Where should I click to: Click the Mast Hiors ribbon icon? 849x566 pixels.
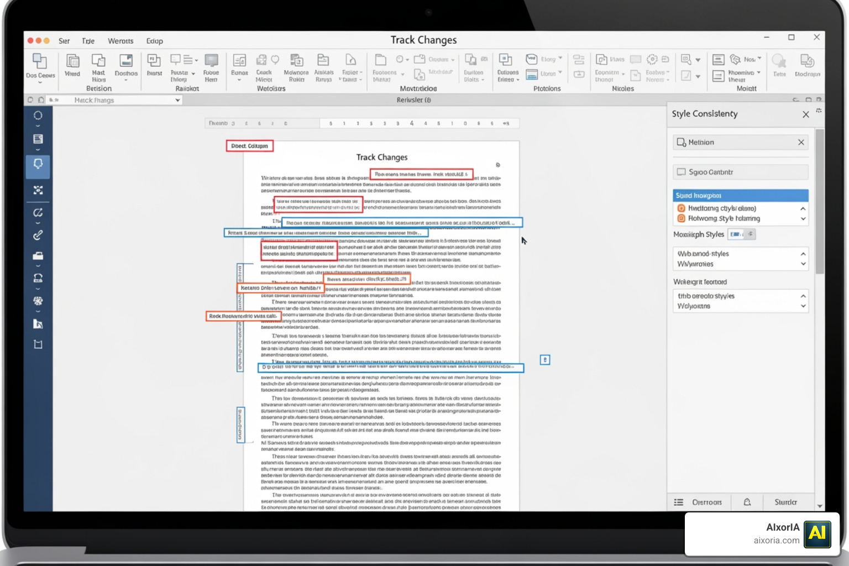click(x=98, y=60)
